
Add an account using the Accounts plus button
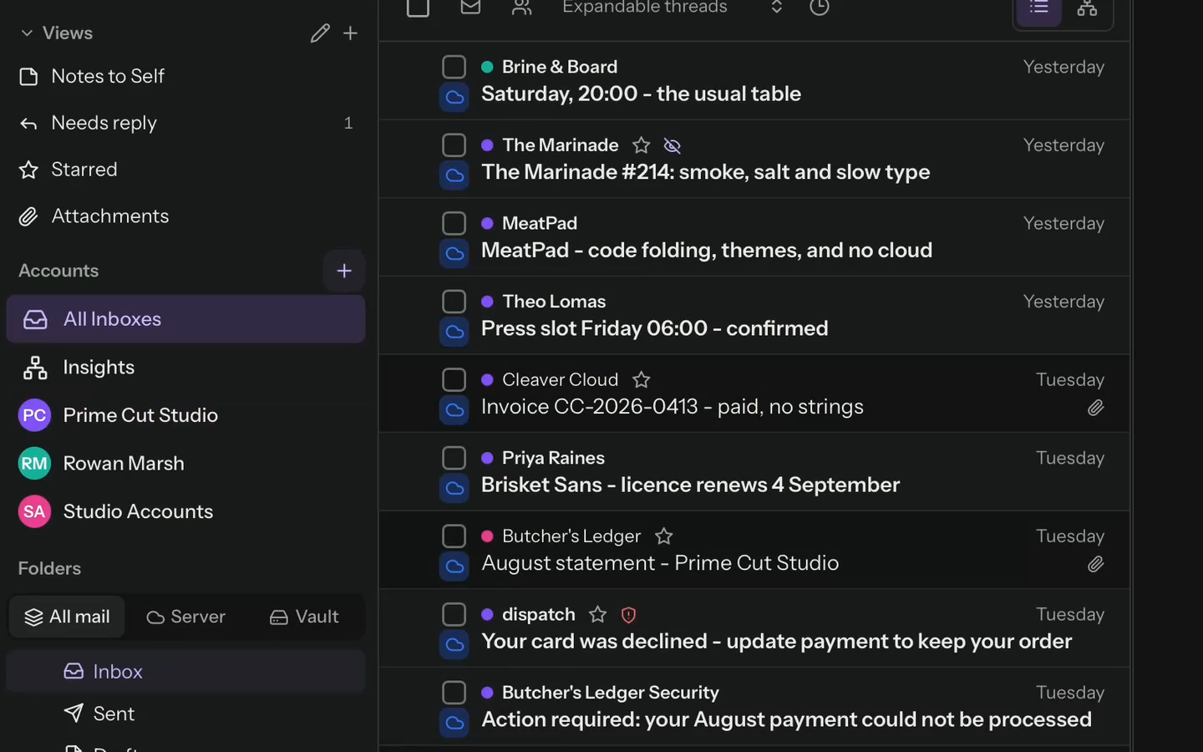344,271
